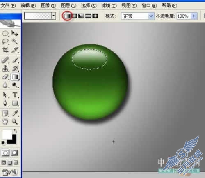Switch to Quick Mask mode
The height and width of the screenshot is (178, 205).
[x=14, y=153]
